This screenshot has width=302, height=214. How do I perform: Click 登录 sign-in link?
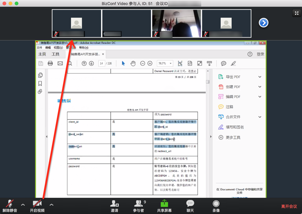pos(260,54)
